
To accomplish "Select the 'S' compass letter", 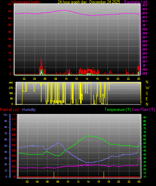I will pyautogui.click(x=147, y=94).
